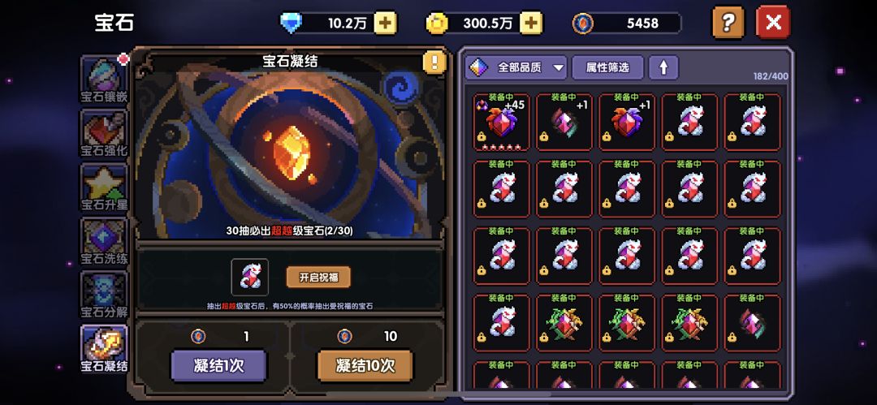Close the gem screen with red X
Image resolution: width=877 pixels, height=405 pixels.
click(773, 23)
